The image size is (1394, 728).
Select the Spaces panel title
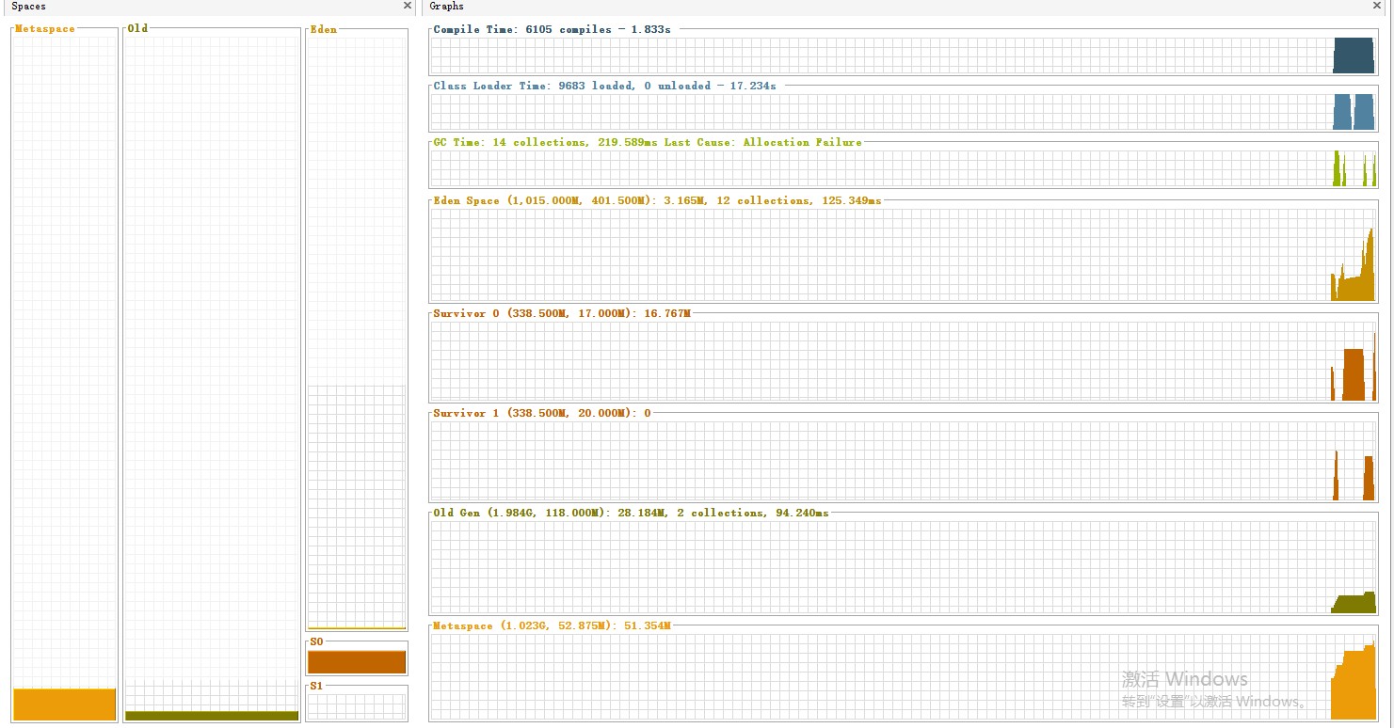(x=28, y=6)
